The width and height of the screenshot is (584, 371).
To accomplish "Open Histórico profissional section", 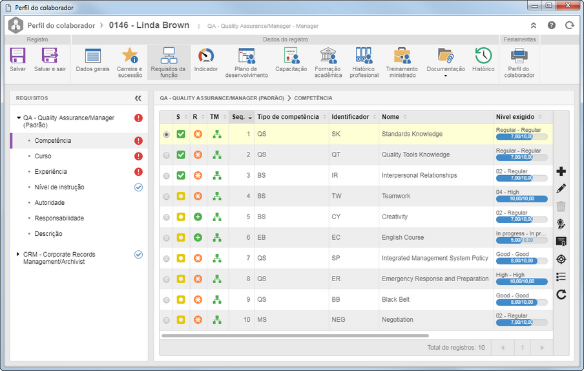I will pyautogui.click(x=364, y=63).
